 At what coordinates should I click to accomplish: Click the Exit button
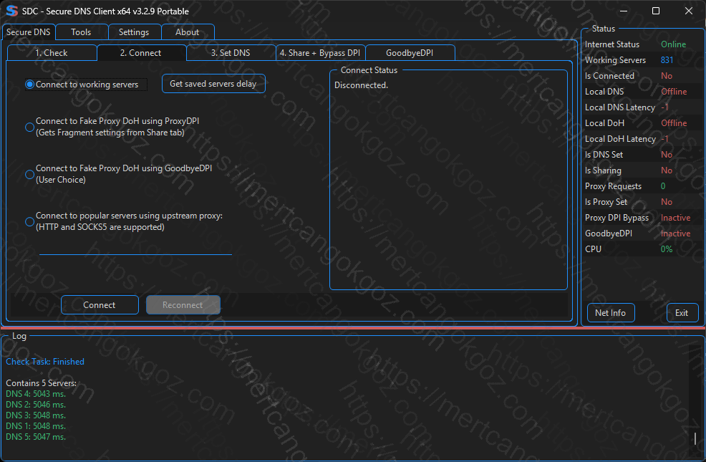[682, 313]
